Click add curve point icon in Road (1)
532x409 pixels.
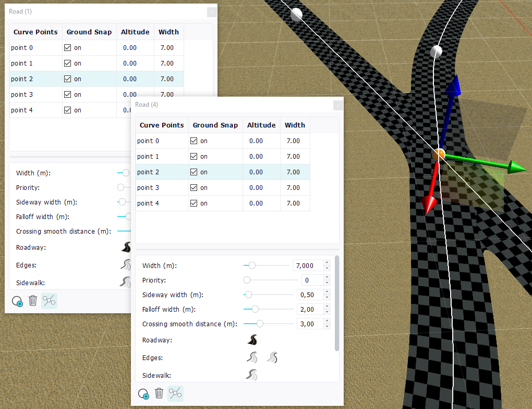(17, 301)
